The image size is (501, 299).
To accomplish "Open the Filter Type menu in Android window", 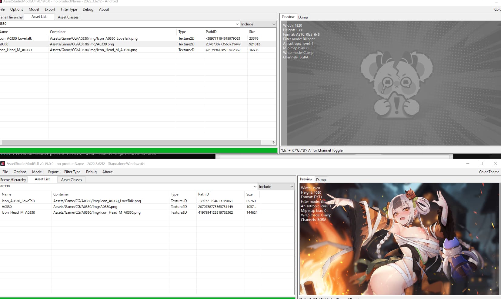I will click(69, 9).
